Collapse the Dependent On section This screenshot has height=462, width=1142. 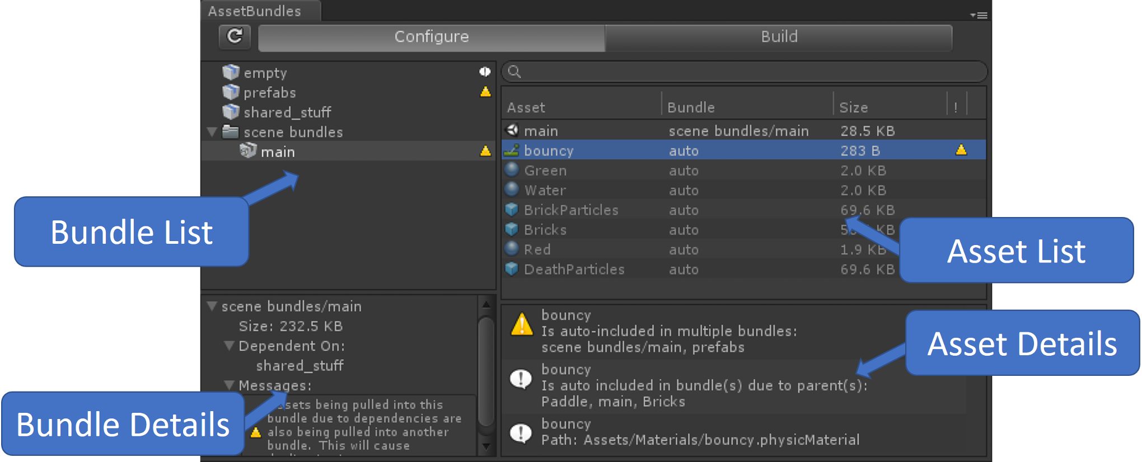[x=229, y=346]
